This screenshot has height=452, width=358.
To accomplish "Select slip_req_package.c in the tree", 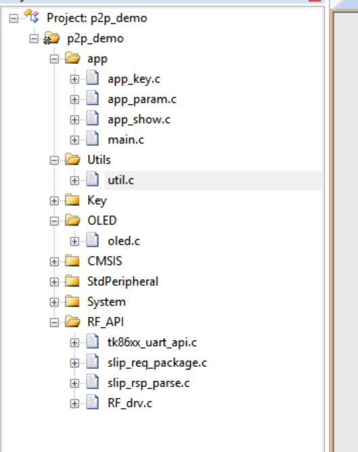I will 158,363.
